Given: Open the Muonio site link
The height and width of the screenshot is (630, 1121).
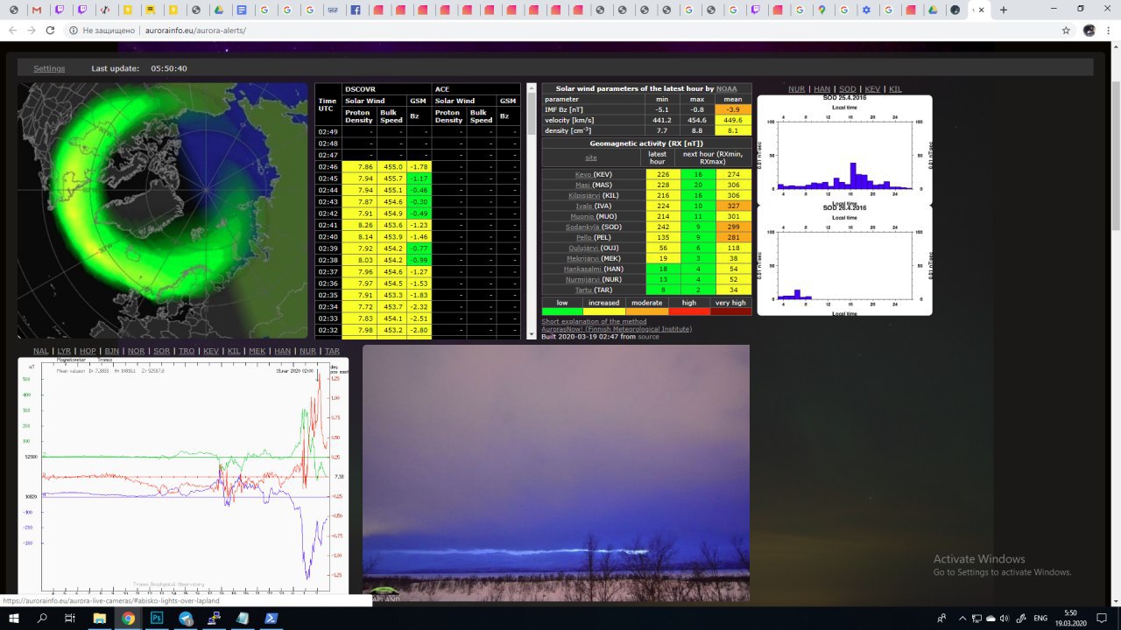Looking at the screenshot, I should 582,216.
